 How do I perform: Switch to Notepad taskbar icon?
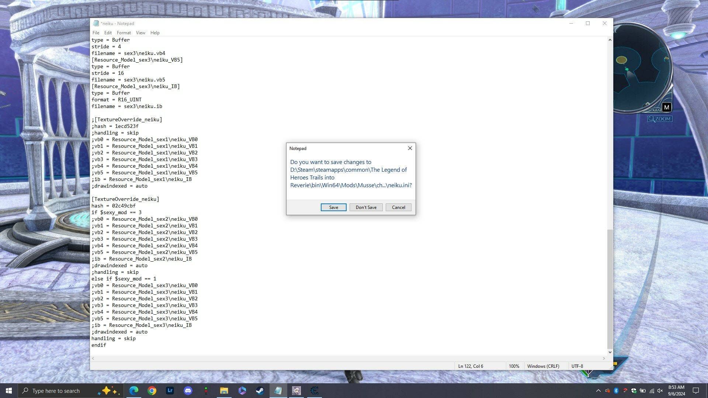278,391
